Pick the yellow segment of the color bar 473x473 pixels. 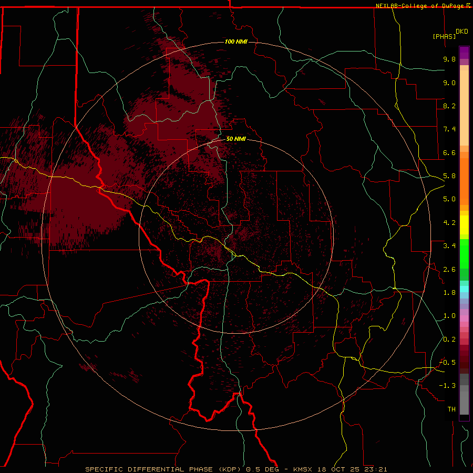click(464, 225)
